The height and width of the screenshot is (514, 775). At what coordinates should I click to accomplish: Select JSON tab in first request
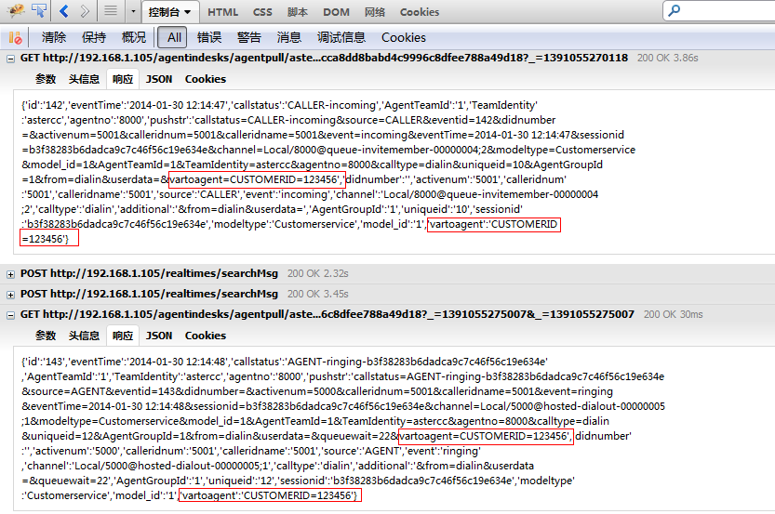coord(159,79)
